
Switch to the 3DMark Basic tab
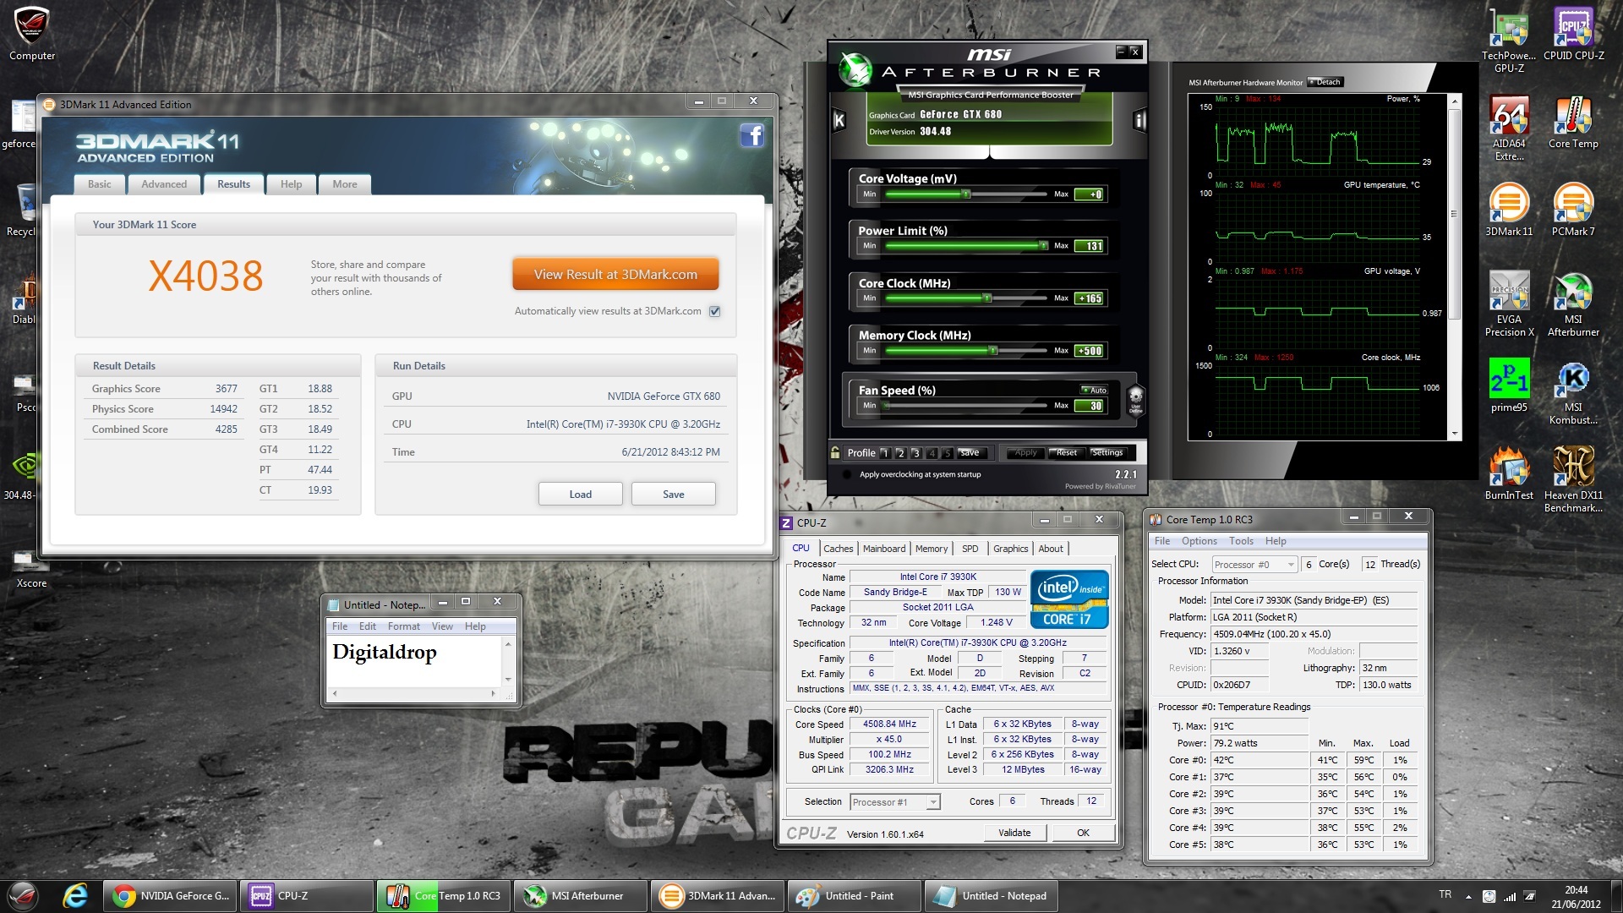[x=100, y=184]
